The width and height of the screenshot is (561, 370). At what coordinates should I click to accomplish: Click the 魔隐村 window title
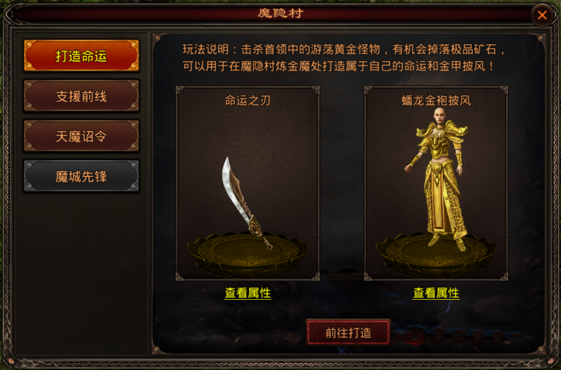point(280,13)
